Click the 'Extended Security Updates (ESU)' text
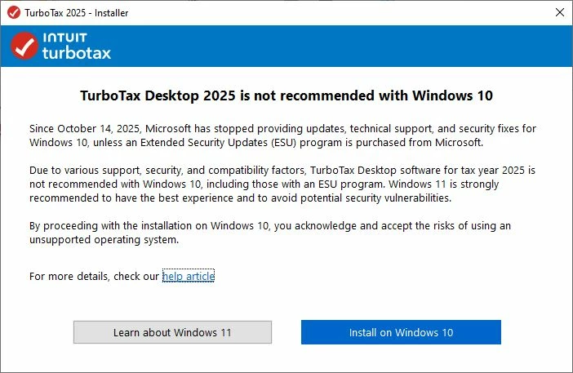Viewport: 573px width, 373px height. pyautogui.click(x=218, y=143)
